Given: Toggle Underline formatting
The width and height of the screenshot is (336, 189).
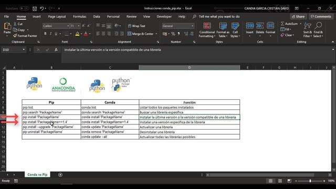Looking at the screenshot, I should point(56,34).
